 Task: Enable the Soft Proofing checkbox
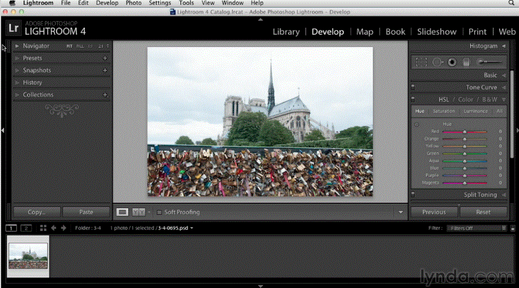tap(159, 212)
